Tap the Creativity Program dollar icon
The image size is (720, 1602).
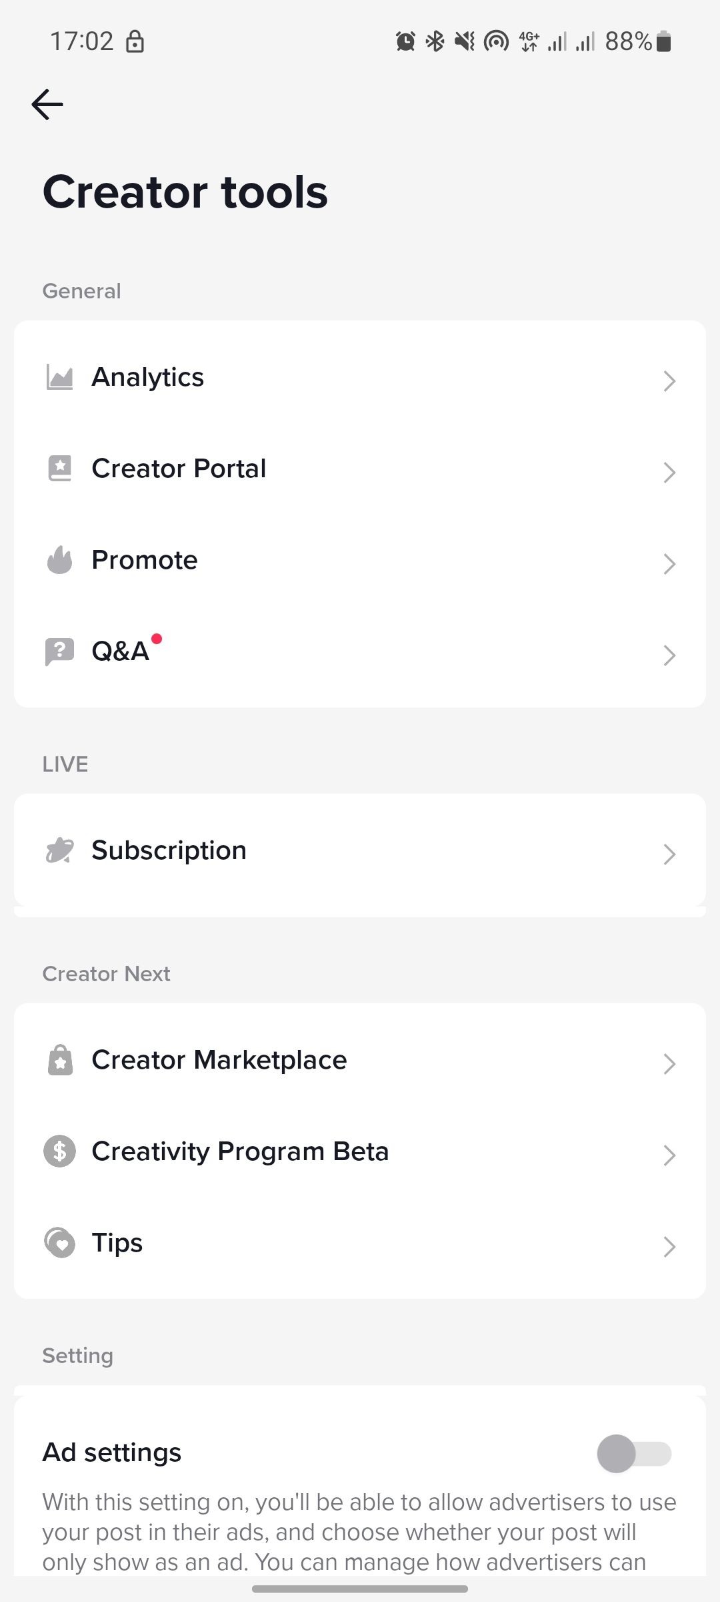pyautogui.click(x=59, y=1151)
